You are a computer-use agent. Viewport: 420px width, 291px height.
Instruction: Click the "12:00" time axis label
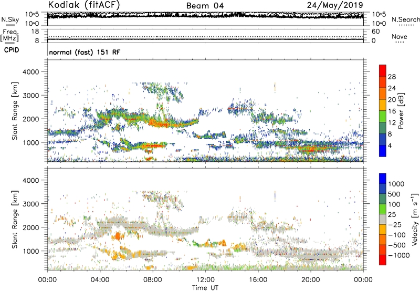205,280
